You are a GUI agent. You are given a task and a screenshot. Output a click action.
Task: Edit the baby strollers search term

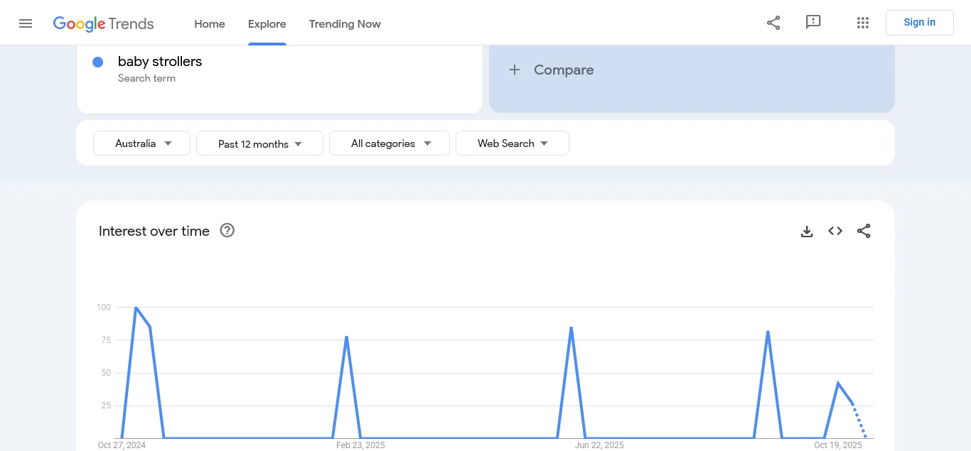pyautogui.click(x=160, y=62)
